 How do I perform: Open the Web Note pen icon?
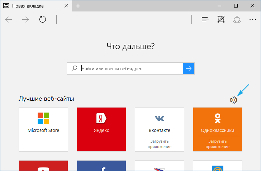221,19
